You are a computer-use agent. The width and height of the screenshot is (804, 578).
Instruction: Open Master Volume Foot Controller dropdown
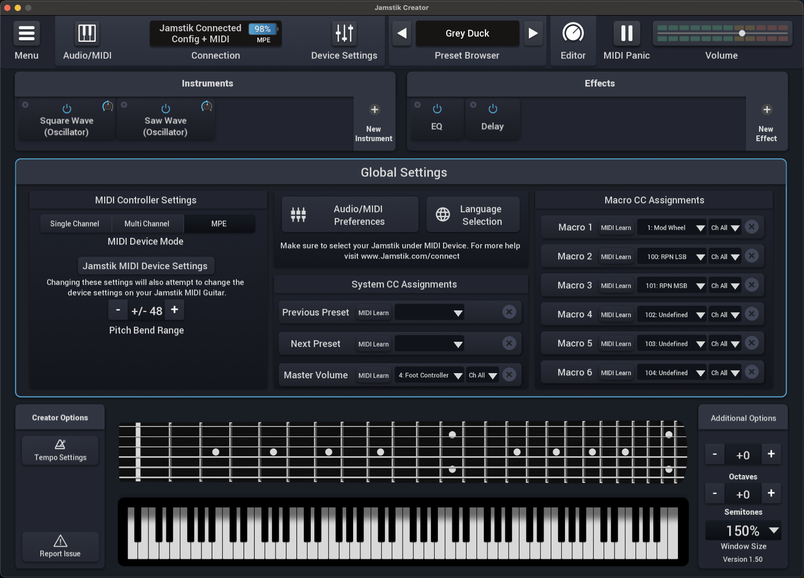(x=429, y=375)
